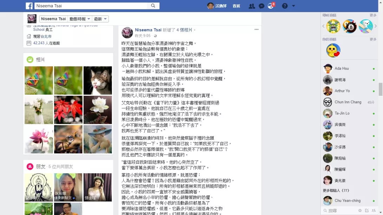The image size is (383, 215).
Task: Click the new message compose icon in chat
Action: 366,210
